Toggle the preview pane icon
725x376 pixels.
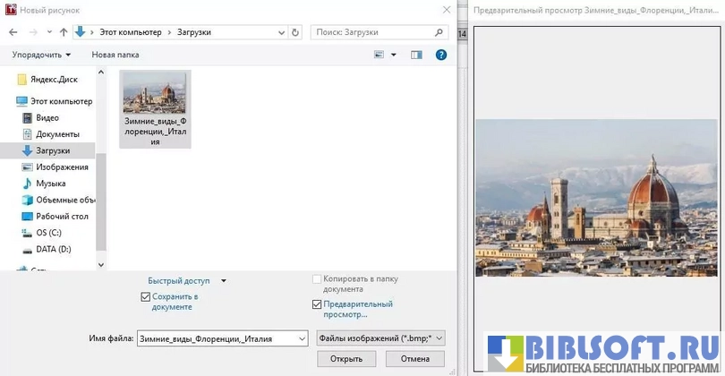coord(416,55)
